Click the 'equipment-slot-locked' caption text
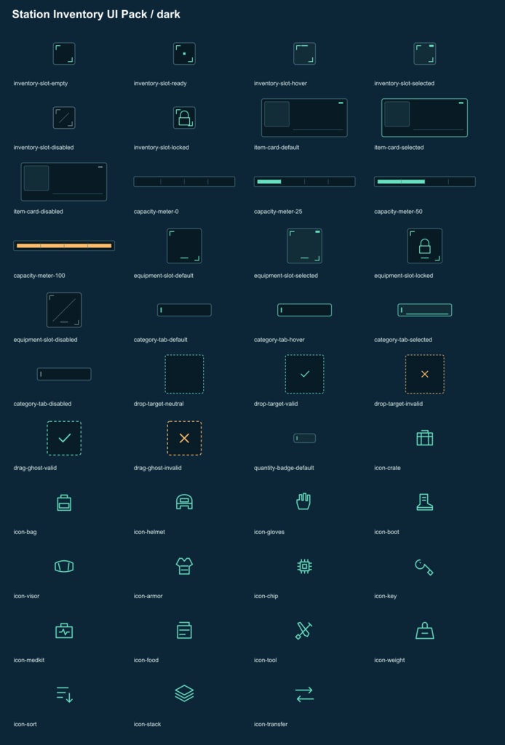The width and height of the screenshot is (505, 745). (403, 276)
